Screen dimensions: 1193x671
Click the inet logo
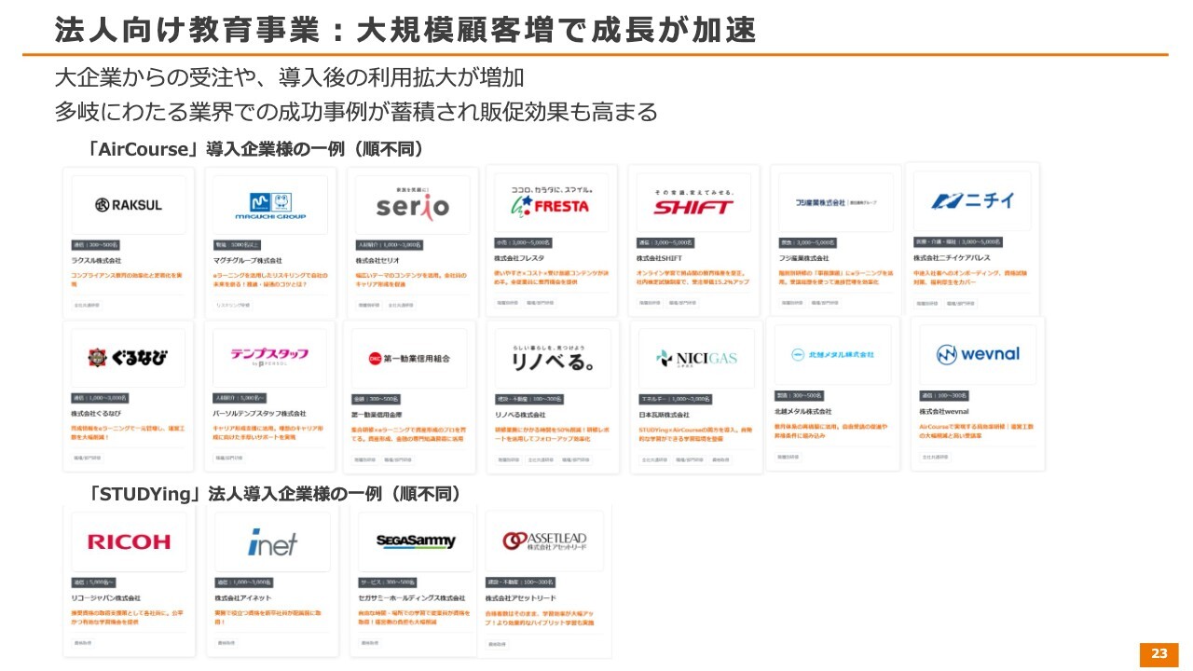click(272, 541)
